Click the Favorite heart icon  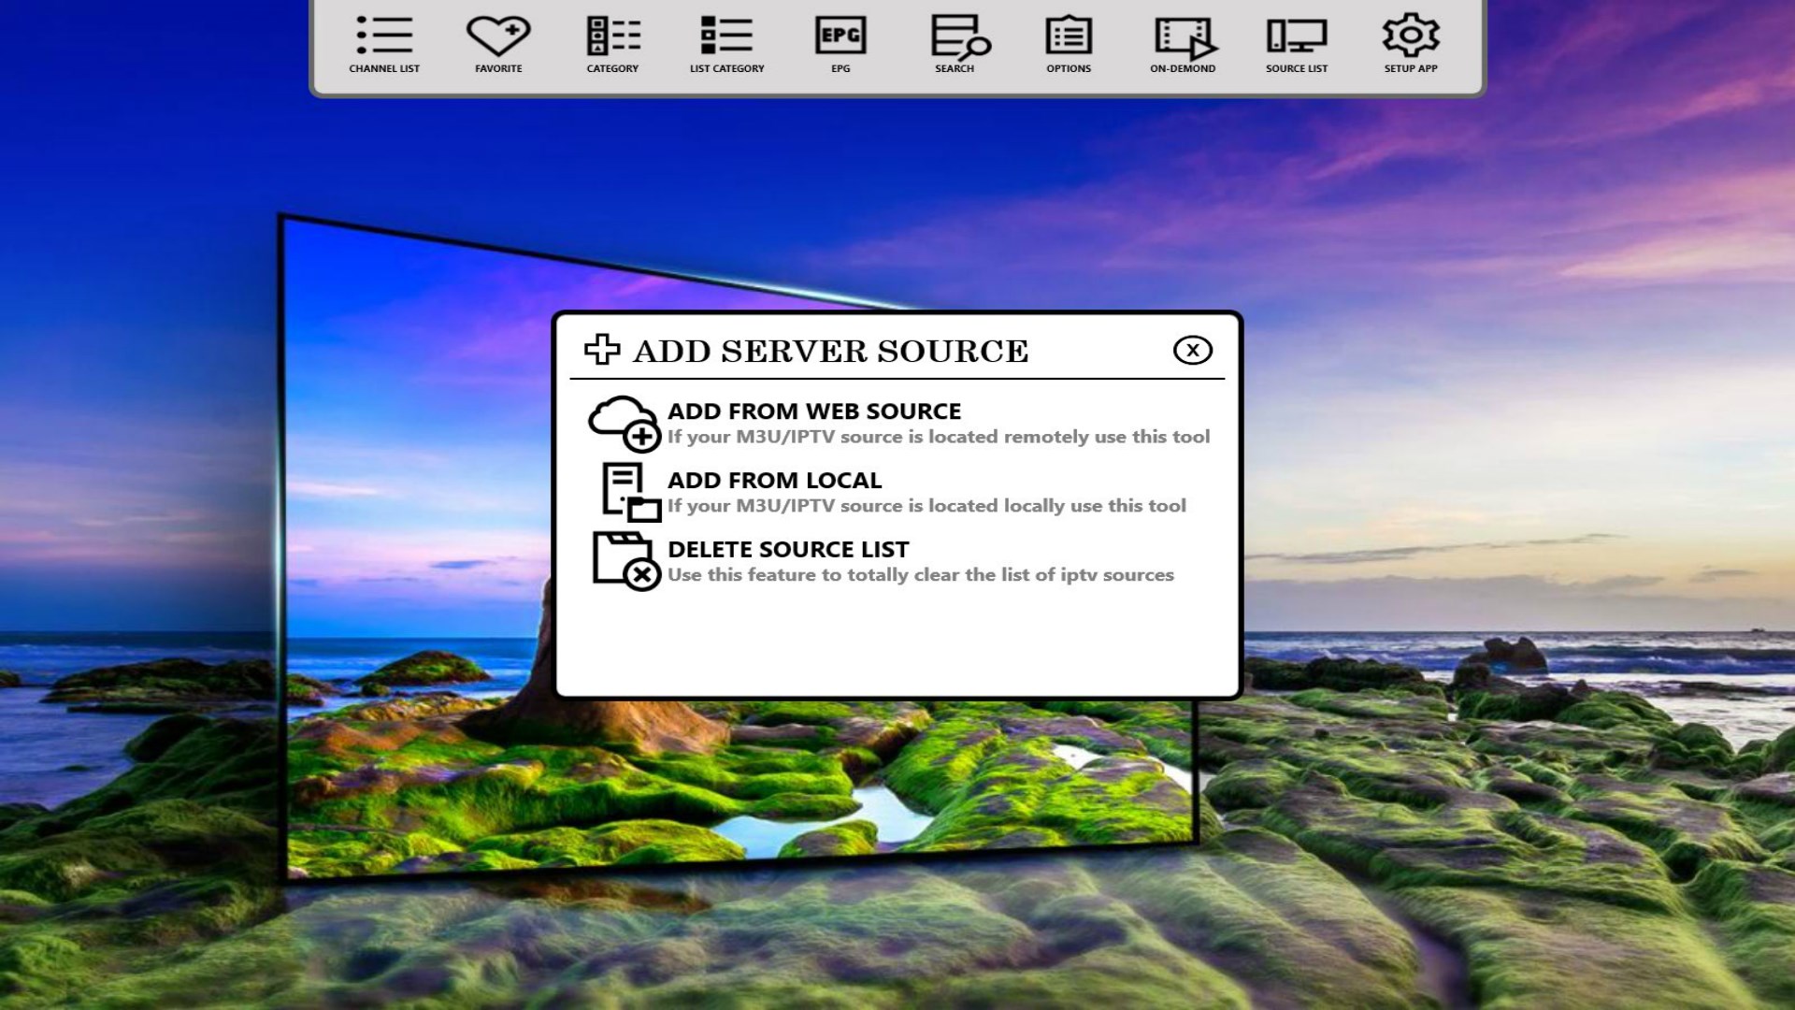pos(498,37)
